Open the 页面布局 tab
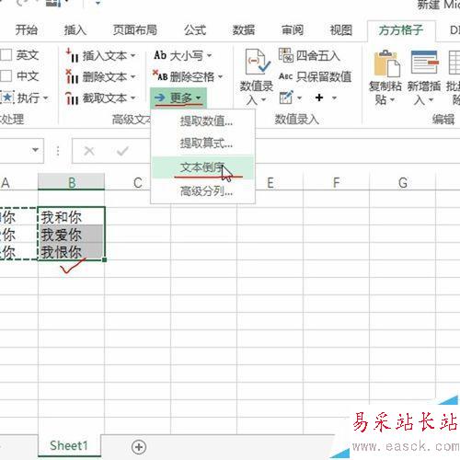460x460 pixels. tap(135, 30)
